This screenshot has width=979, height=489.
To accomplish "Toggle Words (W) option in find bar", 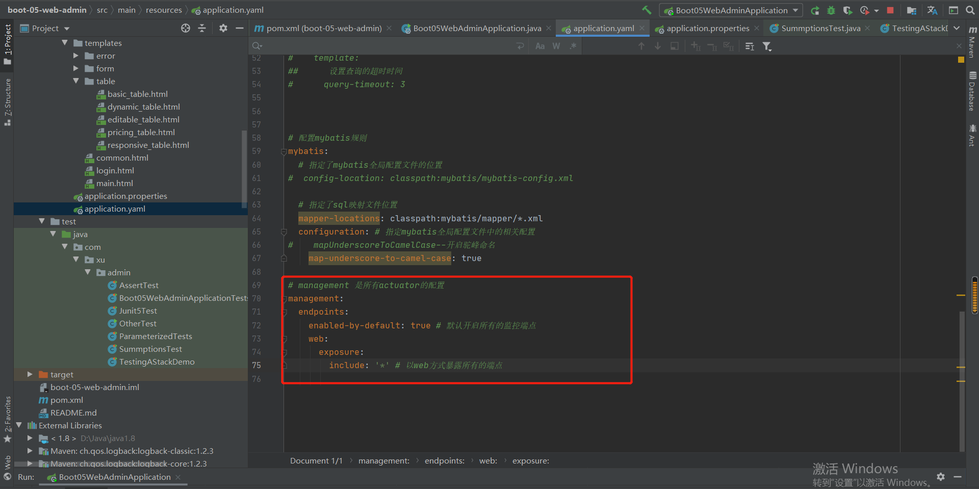I will coord(556,46).
